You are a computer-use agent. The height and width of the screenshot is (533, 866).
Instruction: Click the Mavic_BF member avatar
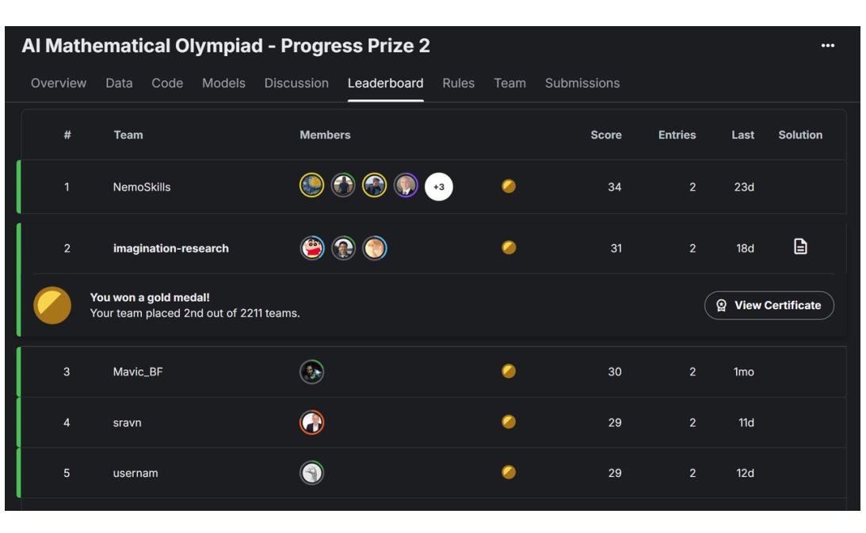[311, 371]
